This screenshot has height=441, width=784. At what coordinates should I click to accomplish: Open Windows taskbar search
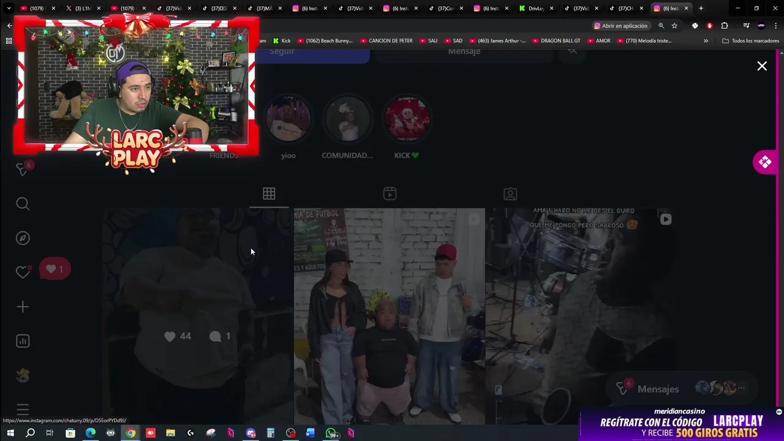(x=30, y=433)
